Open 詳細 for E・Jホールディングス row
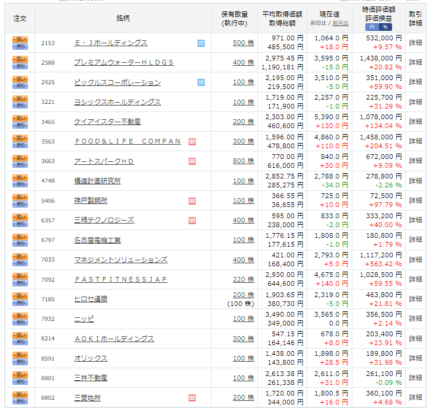The height and width of the screenshot is (408, 433). [415, 43]
